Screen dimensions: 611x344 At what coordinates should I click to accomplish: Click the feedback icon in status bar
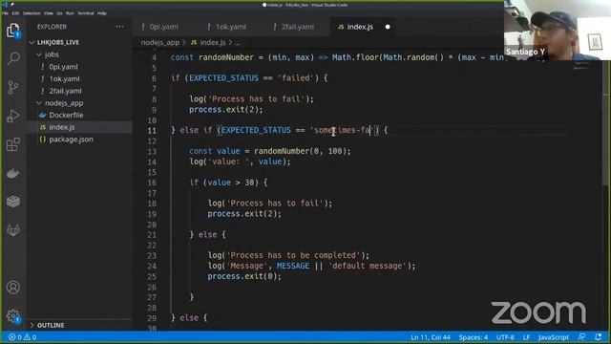(581, 337)
